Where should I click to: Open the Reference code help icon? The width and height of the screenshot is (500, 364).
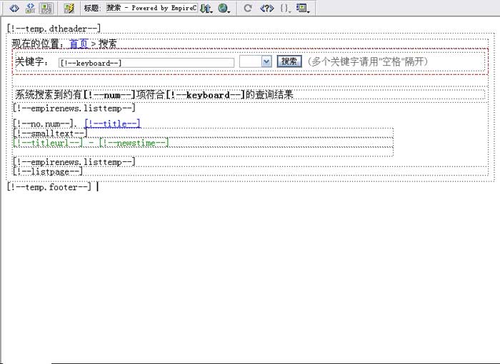[x=266, y=9]
